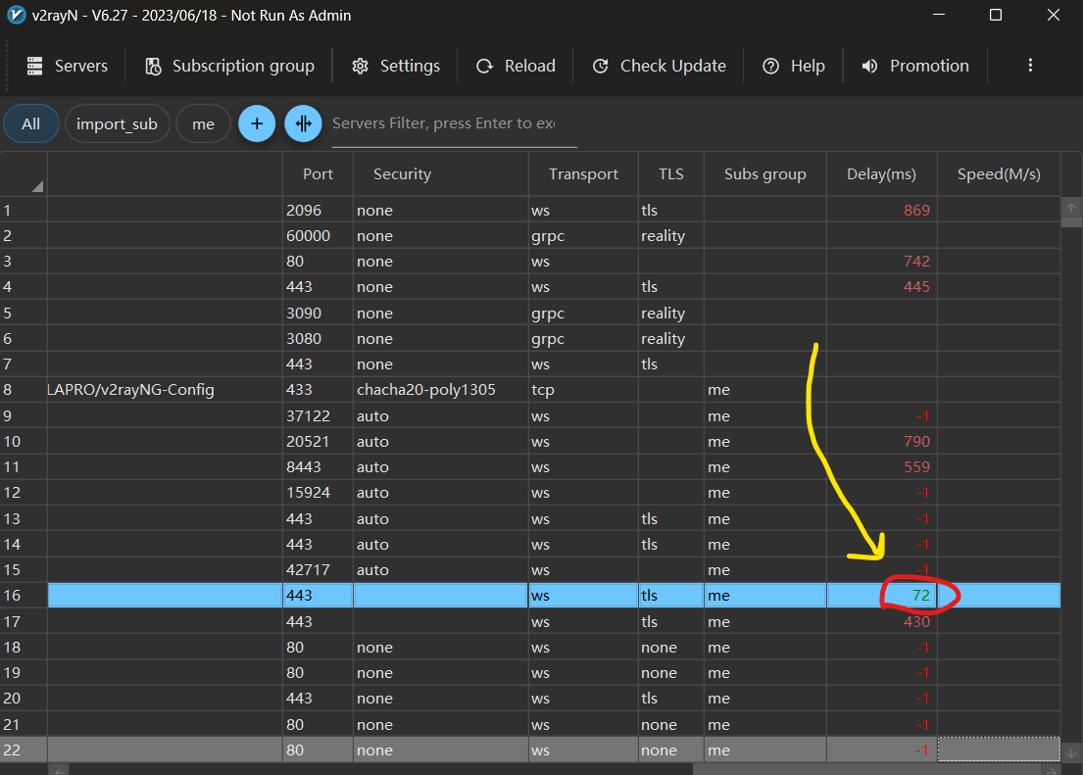Open the Help menu
The image size is (1083, 775).
793,66
